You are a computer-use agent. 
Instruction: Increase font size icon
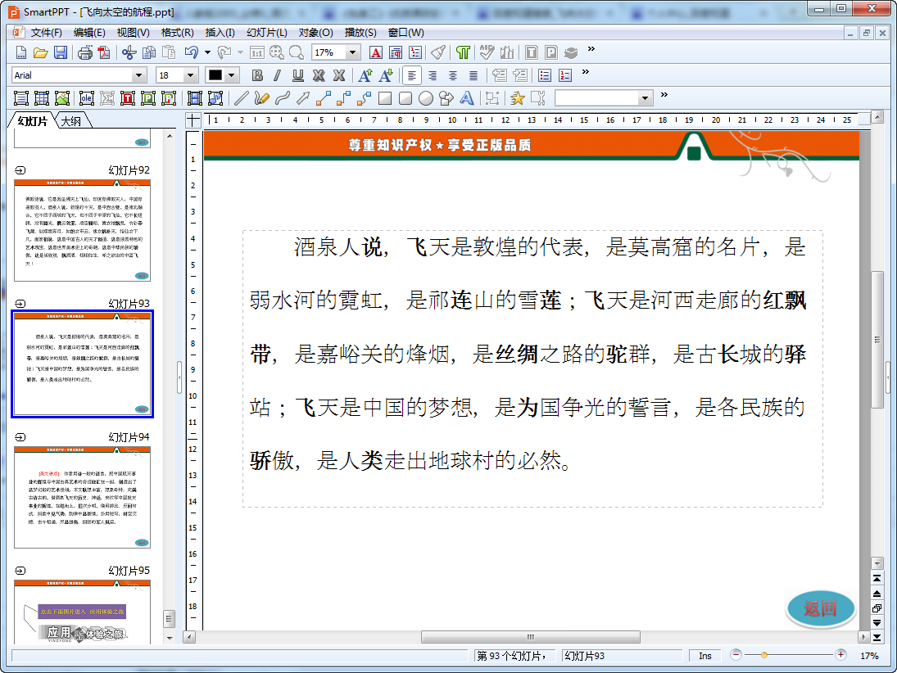(365, 75)
